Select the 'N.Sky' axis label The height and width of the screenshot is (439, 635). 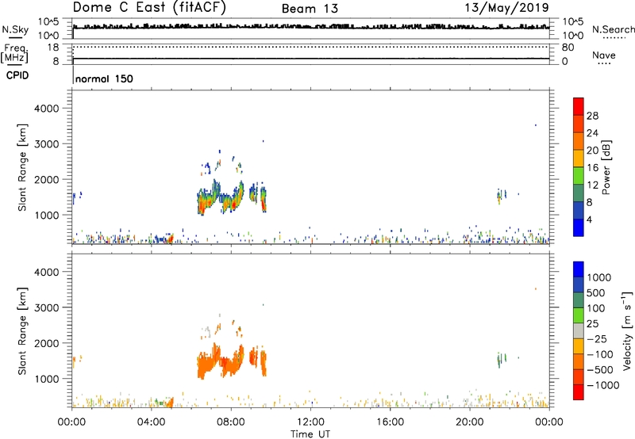point(15,29)
